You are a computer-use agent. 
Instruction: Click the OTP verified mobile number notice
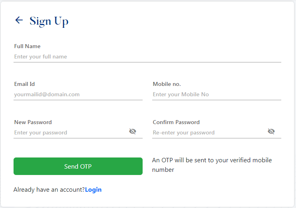pyautogui.click(x=212, y=165)
